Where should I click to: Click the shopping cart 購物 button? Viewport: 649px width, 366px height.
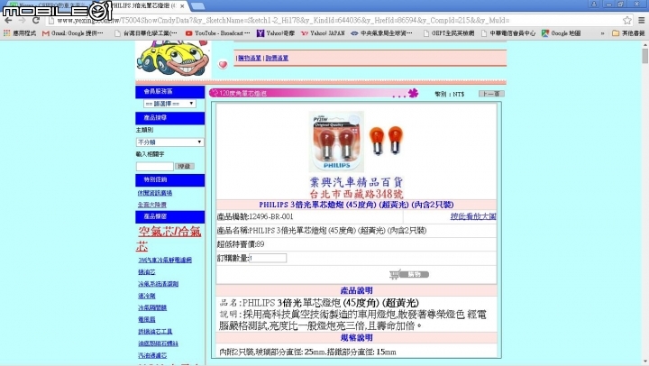click(x=409, y=274)
